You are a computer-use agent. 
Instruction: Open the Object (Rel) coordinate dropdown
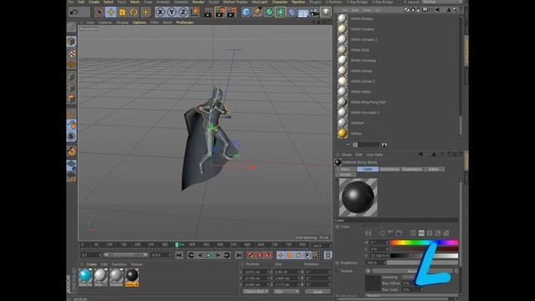[x=256, y=292]
